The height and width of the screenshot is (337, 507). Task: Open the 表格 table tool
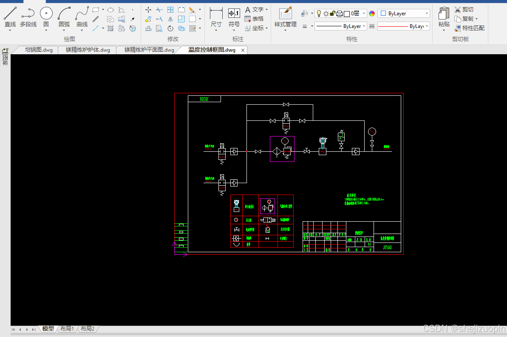(x=254, y=19)
